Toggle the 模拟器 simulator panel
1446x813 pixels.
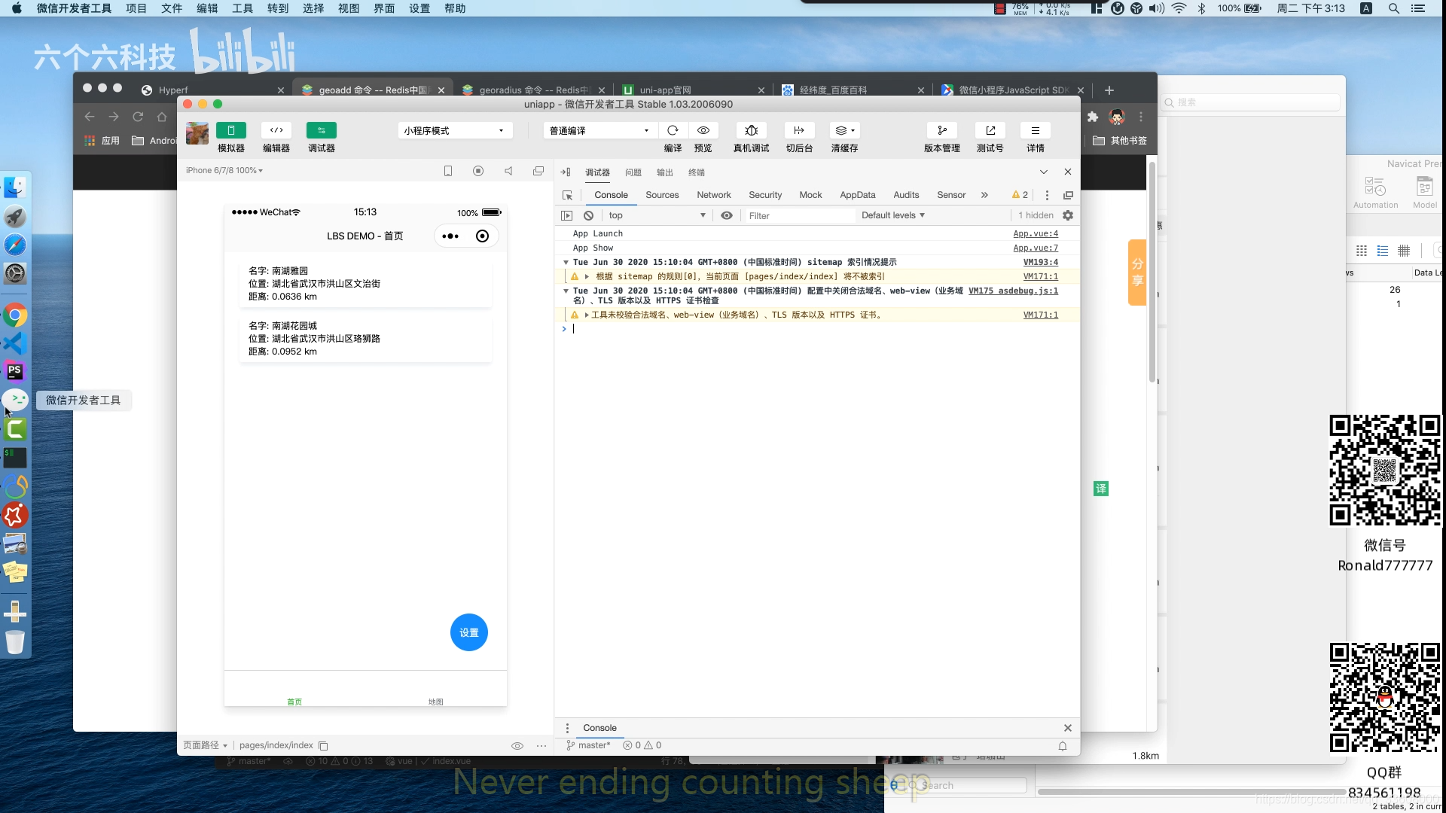coord(231,130)
